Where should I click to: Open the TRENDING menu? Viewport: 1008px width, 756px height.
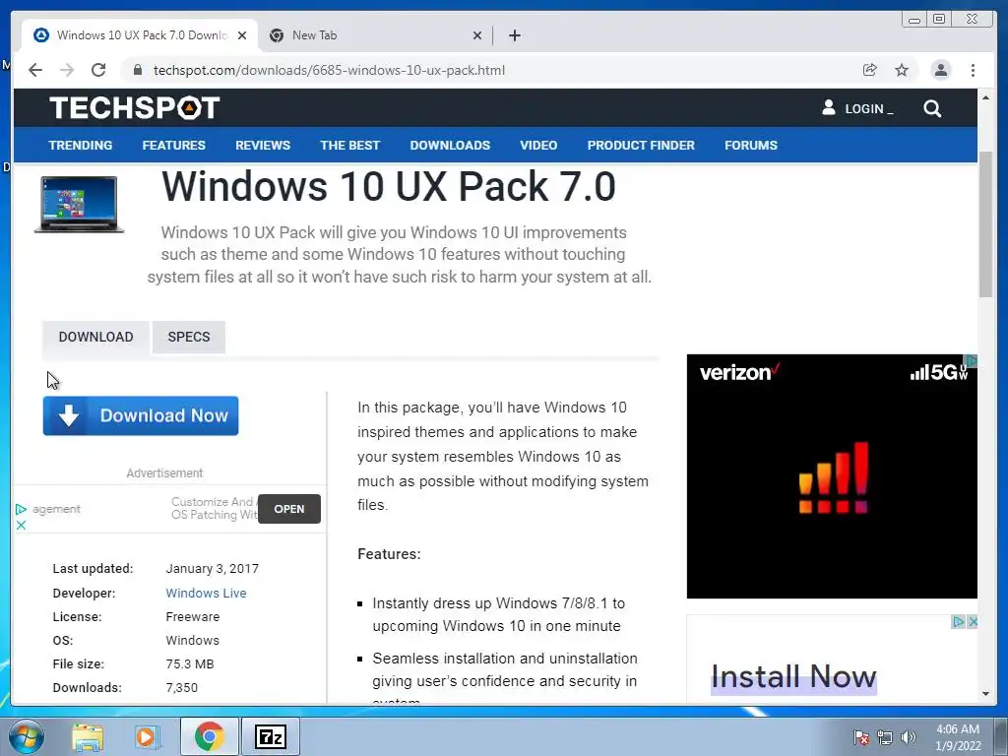[81, 146]
